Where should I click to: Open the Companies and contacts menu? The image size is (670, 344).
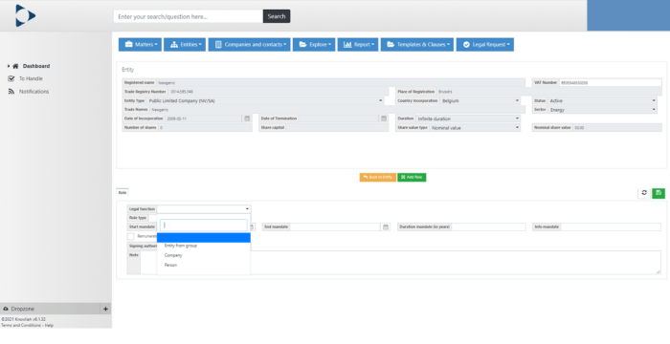tap(249, 44)
